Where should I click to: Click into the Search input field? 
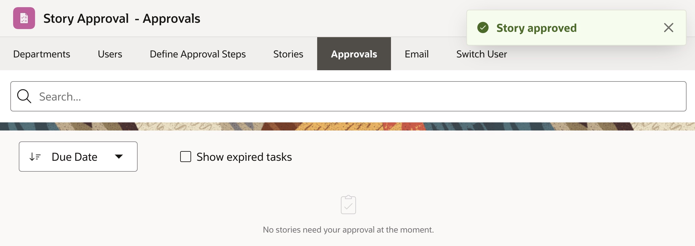pyautogui.click(x=360, y=96)
